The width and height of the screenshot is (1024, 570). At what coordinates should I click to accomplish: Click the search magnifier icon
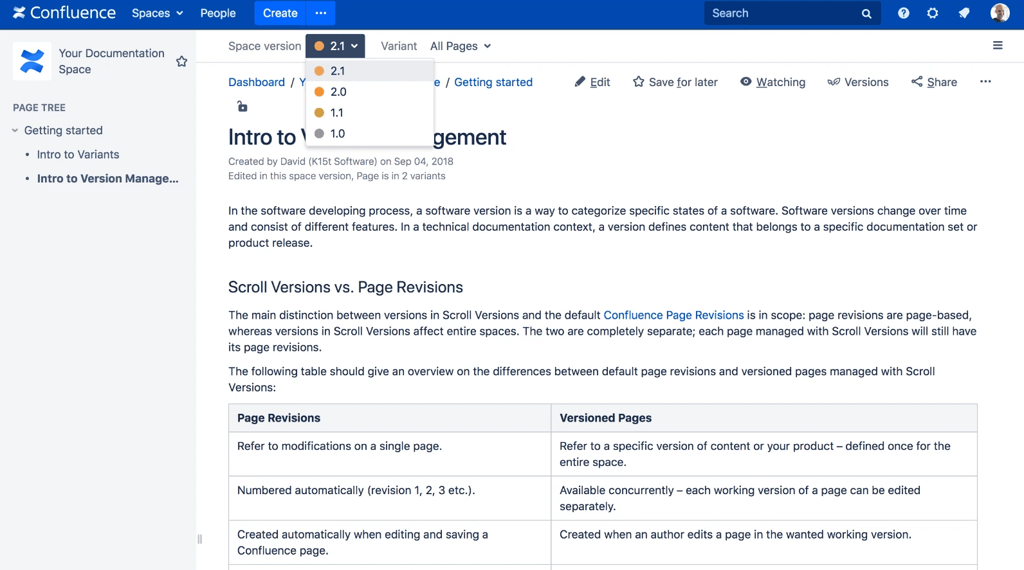[x=866, y=13]
